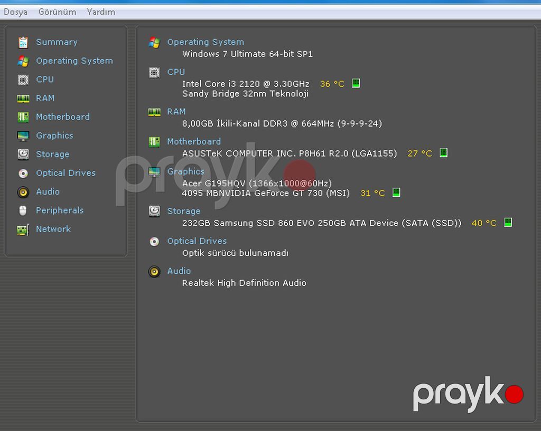The height and width of the screenshot is (431, 541).
Task: Click green temperature indicator next to 27 °C
Action: click(443, 152)
